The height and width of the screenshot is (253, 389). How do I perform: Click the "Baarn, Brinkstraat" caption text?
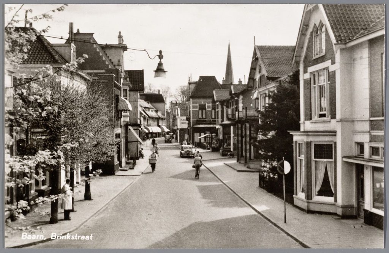[x=57, y=236]
